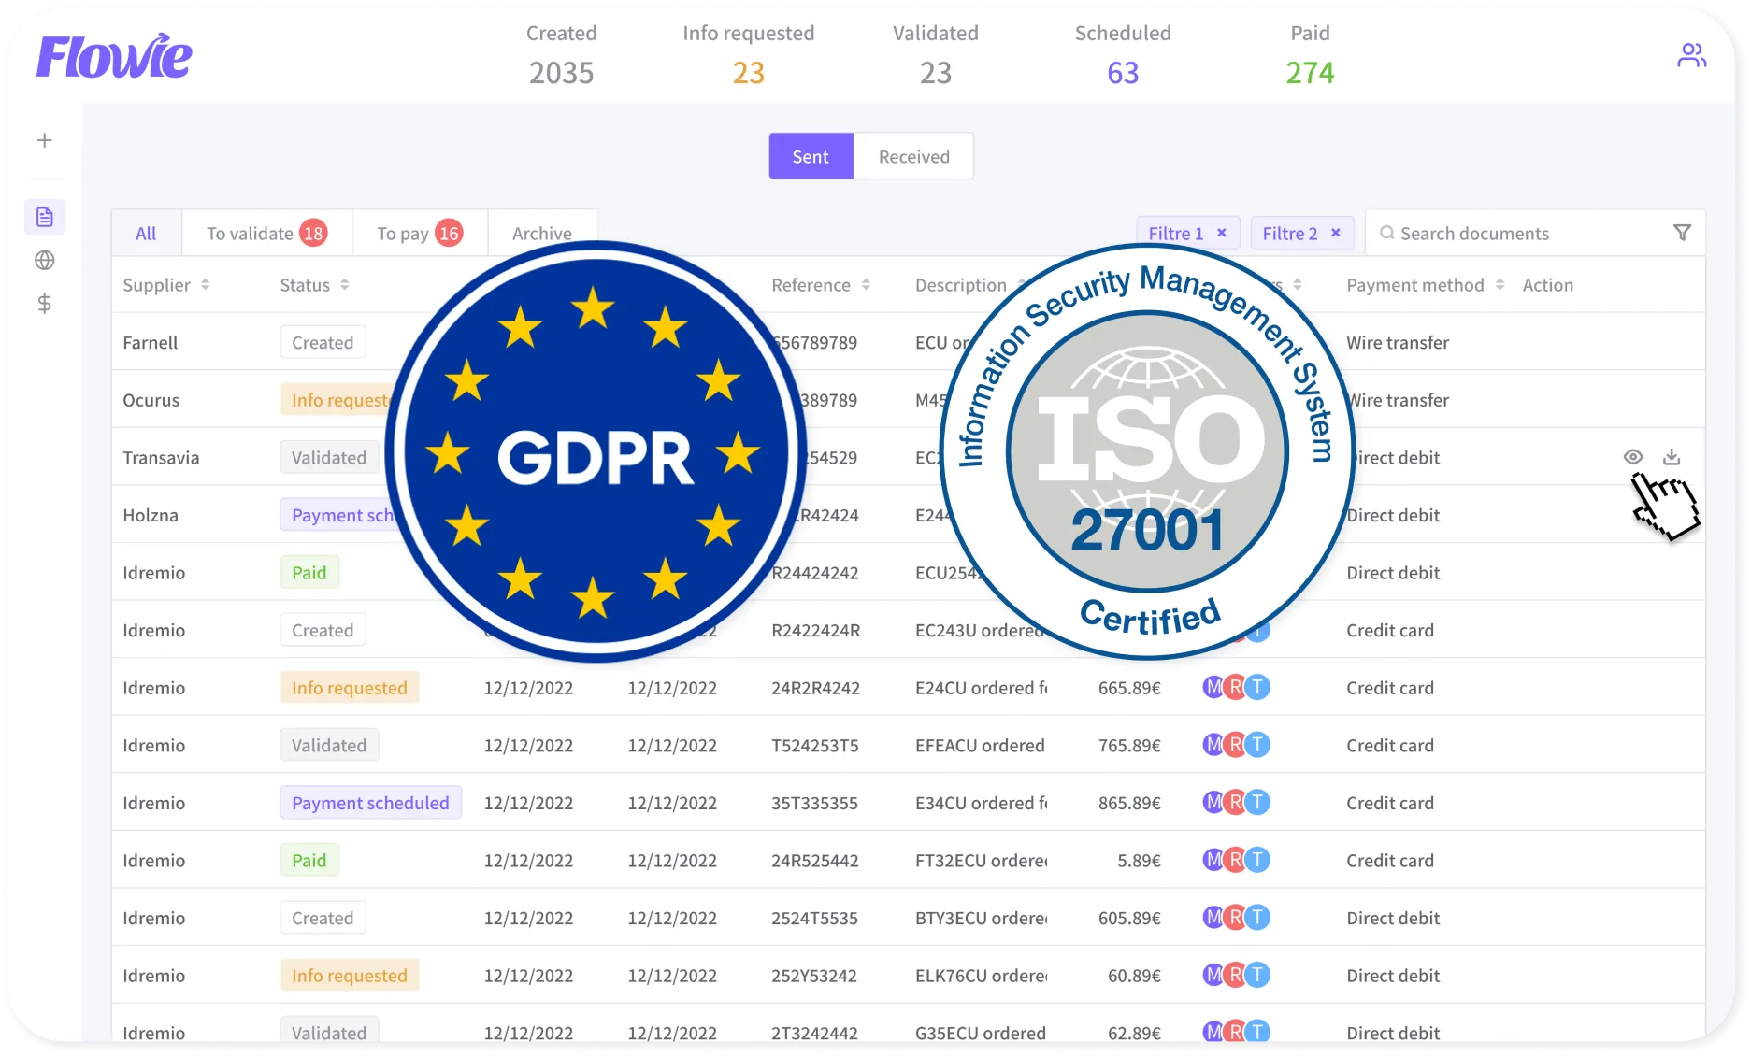Click Direct debit in row 2524T5535
1751x1057 pixels.
coord(1393,918)
